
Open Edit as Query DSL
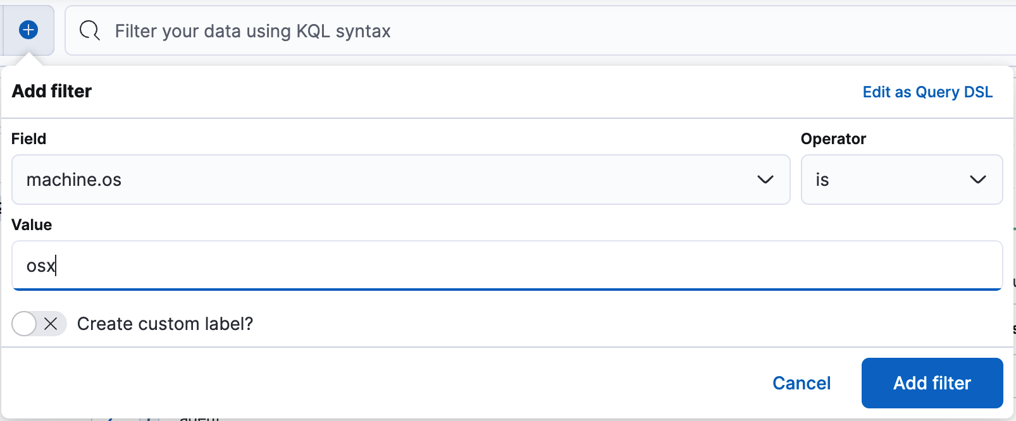927,92
